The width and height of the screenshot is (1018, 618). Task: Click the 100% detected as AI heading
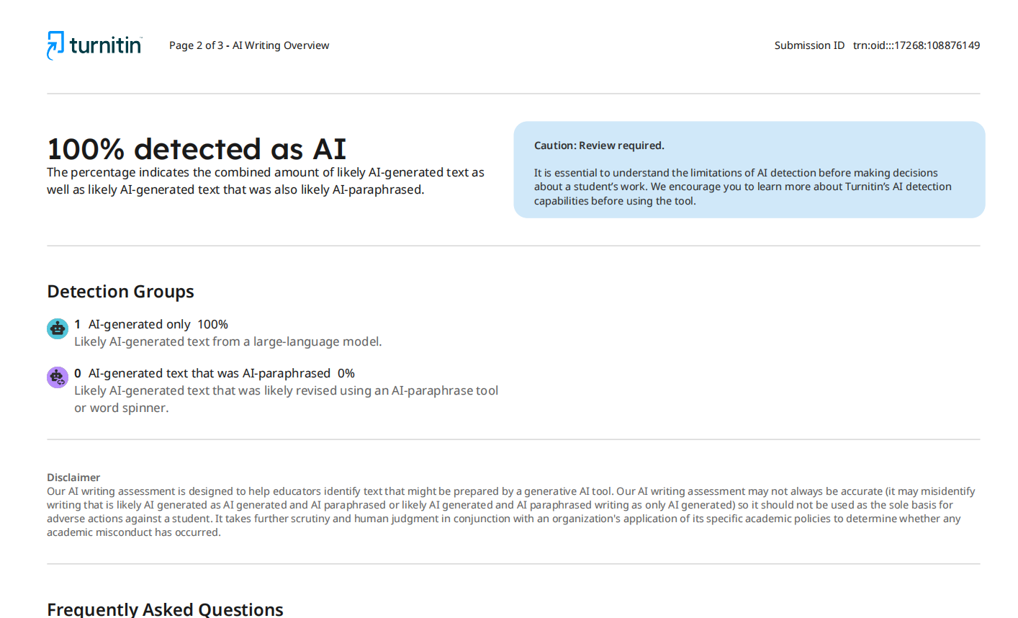tap(196, 148)
